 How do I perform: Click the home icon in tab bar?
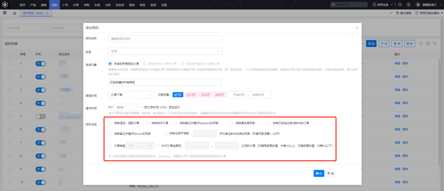point(15,13)
